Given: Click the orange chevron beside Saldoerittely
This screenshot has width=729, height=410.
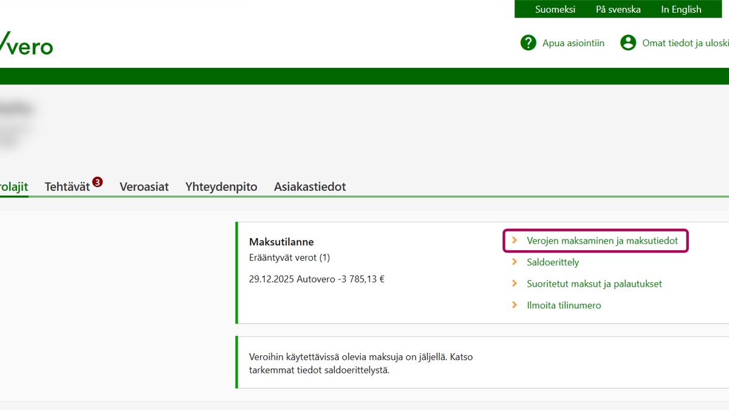Looking at the screenshot, I should [x=515, y=262].
